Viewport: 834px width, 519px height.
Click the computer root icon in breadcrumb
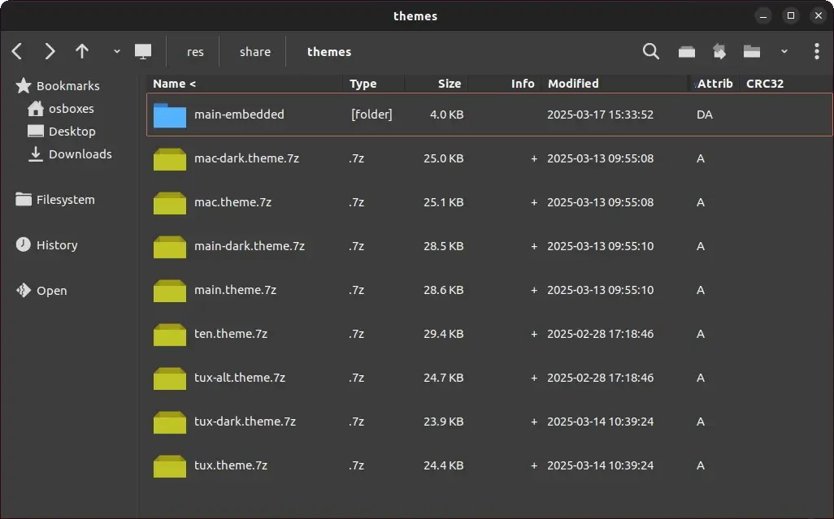[143, 52]
